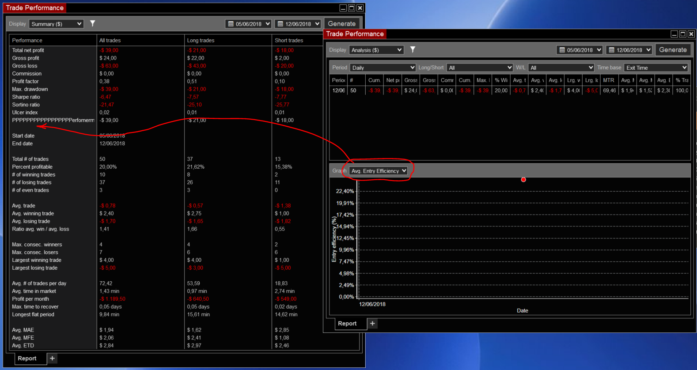Open start date 05/06/2018 picker in Summary window
This screenshot has width=697, height=370.
click(x=248, y=24)
